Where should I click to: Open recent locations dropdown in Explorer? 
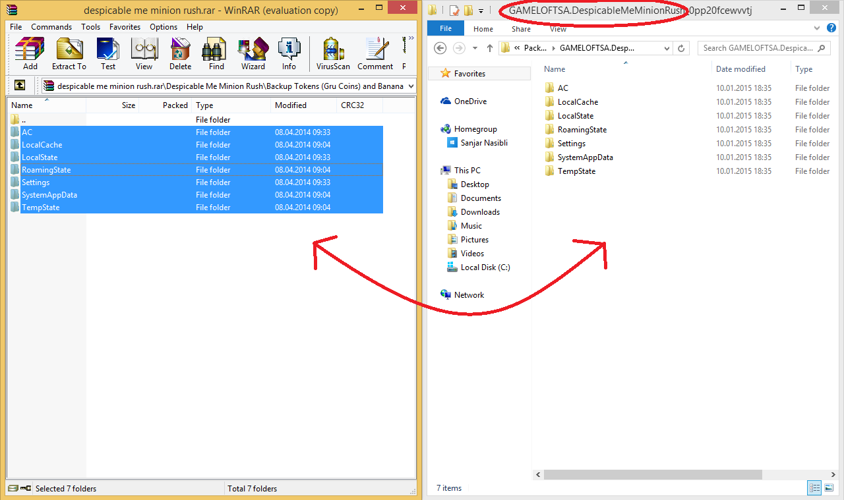click(475, 48)
